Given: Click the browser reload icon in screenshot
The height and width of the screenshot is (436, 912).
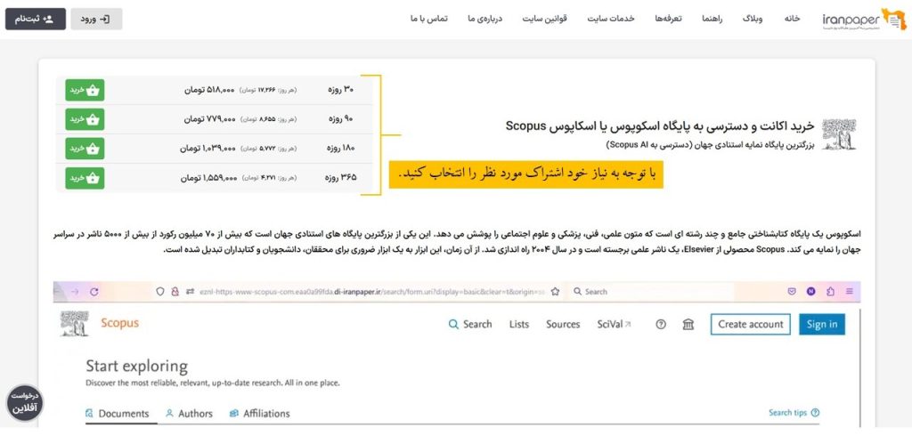Looking at the screenshot, I should [94, 292].
